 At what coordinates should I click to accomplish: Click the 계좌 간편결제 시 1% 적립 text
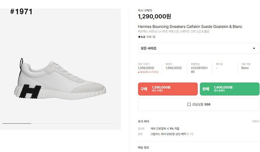tap(165, 128)
